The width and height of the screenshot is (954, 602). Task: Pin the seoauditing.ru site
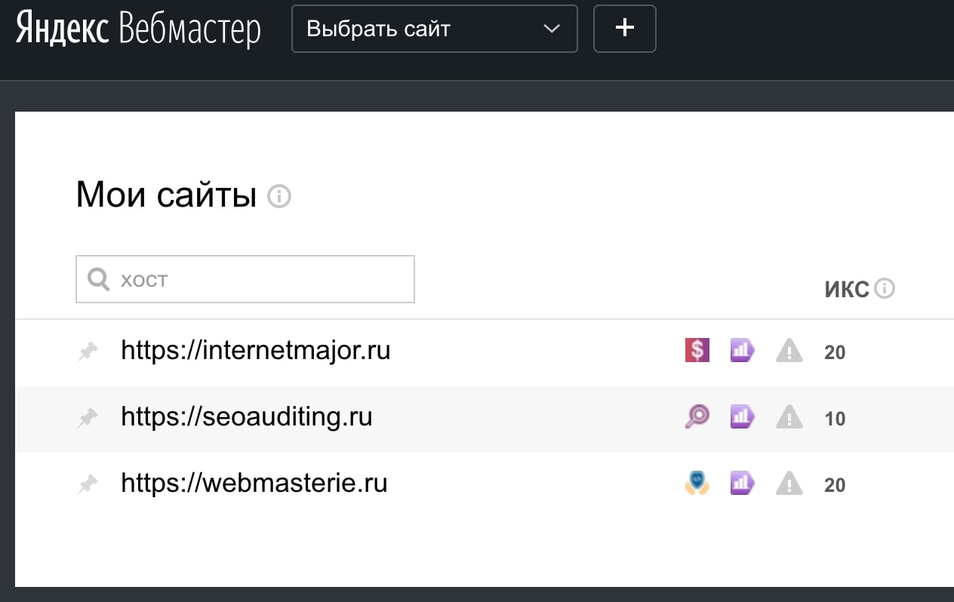88,416
